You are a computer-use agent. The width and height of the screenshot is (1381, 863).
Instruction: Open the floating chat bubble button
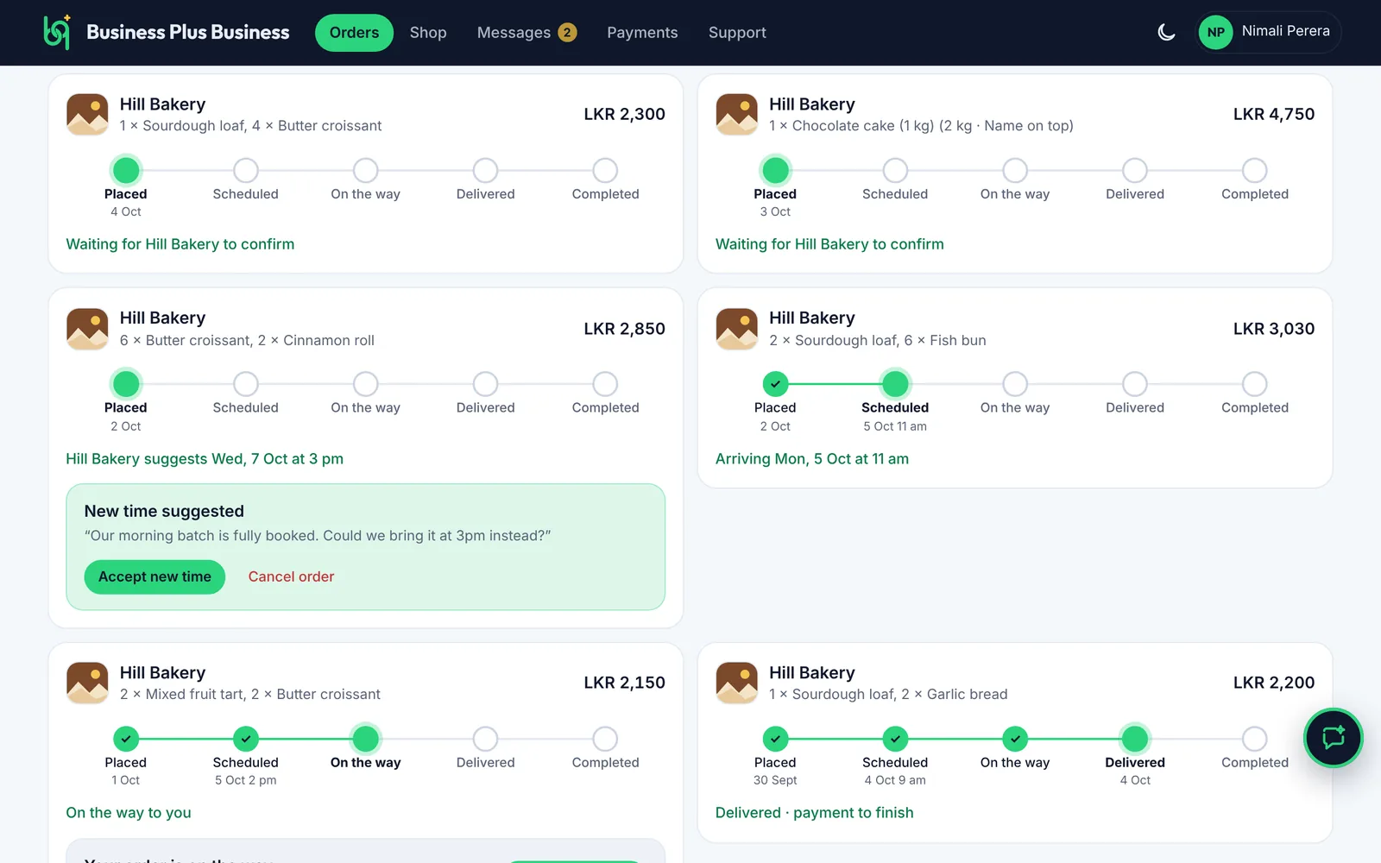click(1333, 738)
